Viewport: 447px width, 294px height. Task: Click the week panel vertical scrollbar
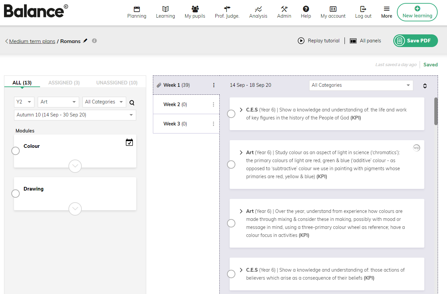click(x=436, y=111)
